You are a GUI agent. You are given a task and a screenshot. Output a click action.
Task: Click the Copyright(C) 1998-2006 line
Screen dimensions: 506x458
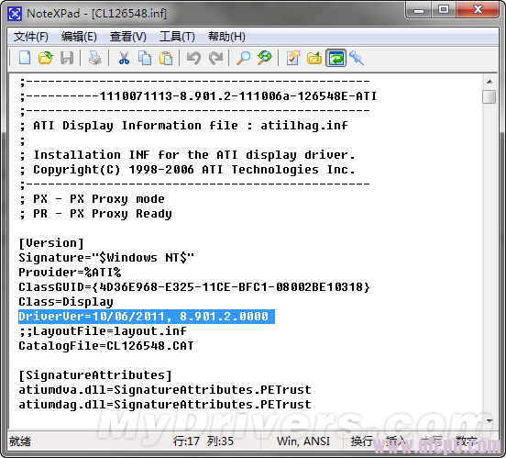[x=187, y=170]
